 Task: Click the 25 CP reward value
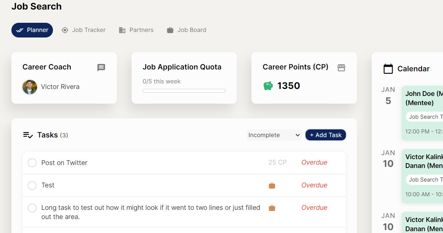(x=278, y=162)
